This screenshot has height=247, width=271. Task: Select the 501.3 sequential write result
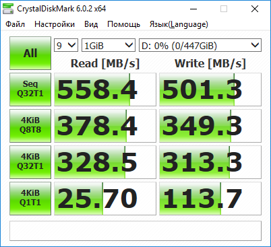210,90
